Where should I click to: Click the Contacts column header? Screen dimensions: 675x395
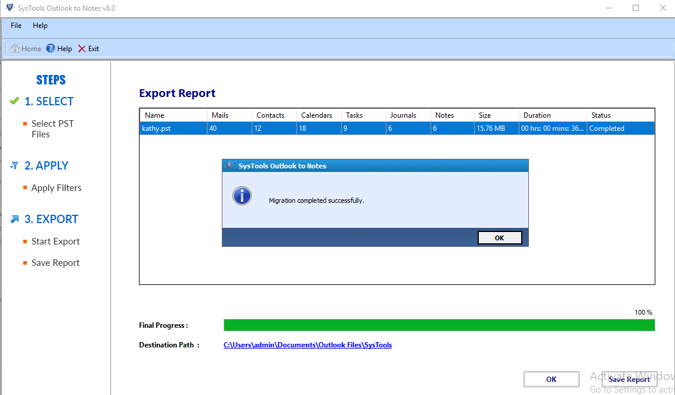[x=274, y=115]
